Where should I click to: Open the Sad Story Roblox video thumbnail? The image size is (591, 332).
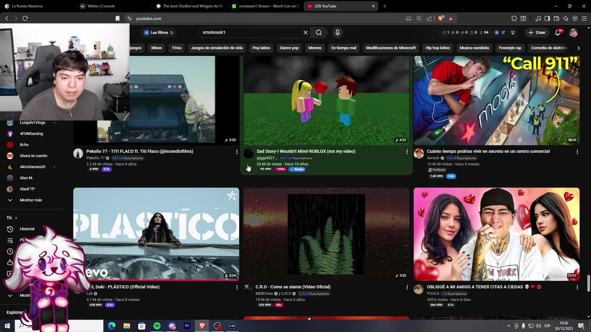tap(326, 101)
